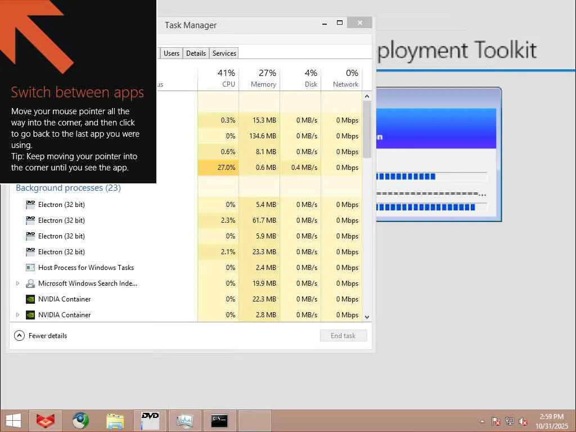Select the Microsoft Windows Search Inde... name
The image size is (576, 432).
point(87,283)
